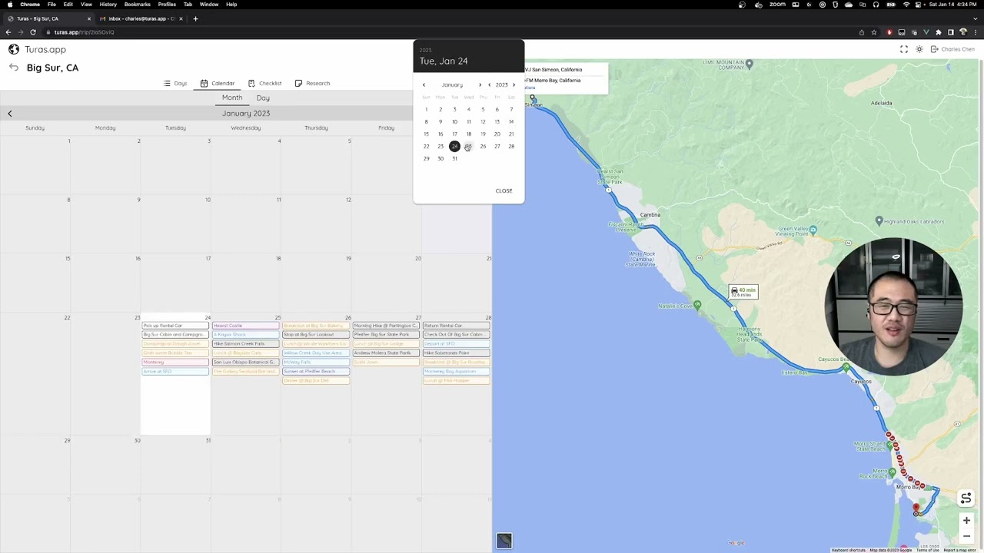
Task: Sign out via Charles Chen button
Action: tap(952, 49)
